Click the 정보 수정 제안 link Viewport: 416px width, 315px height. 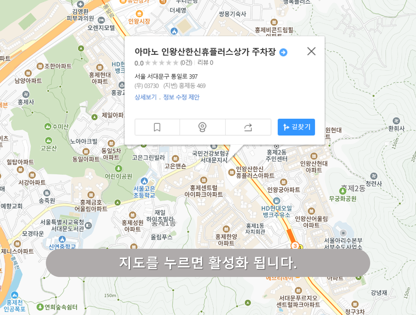181,97
